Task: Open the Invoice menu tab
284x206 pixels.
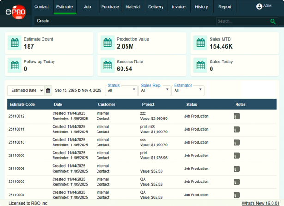Action: [178, 7]
